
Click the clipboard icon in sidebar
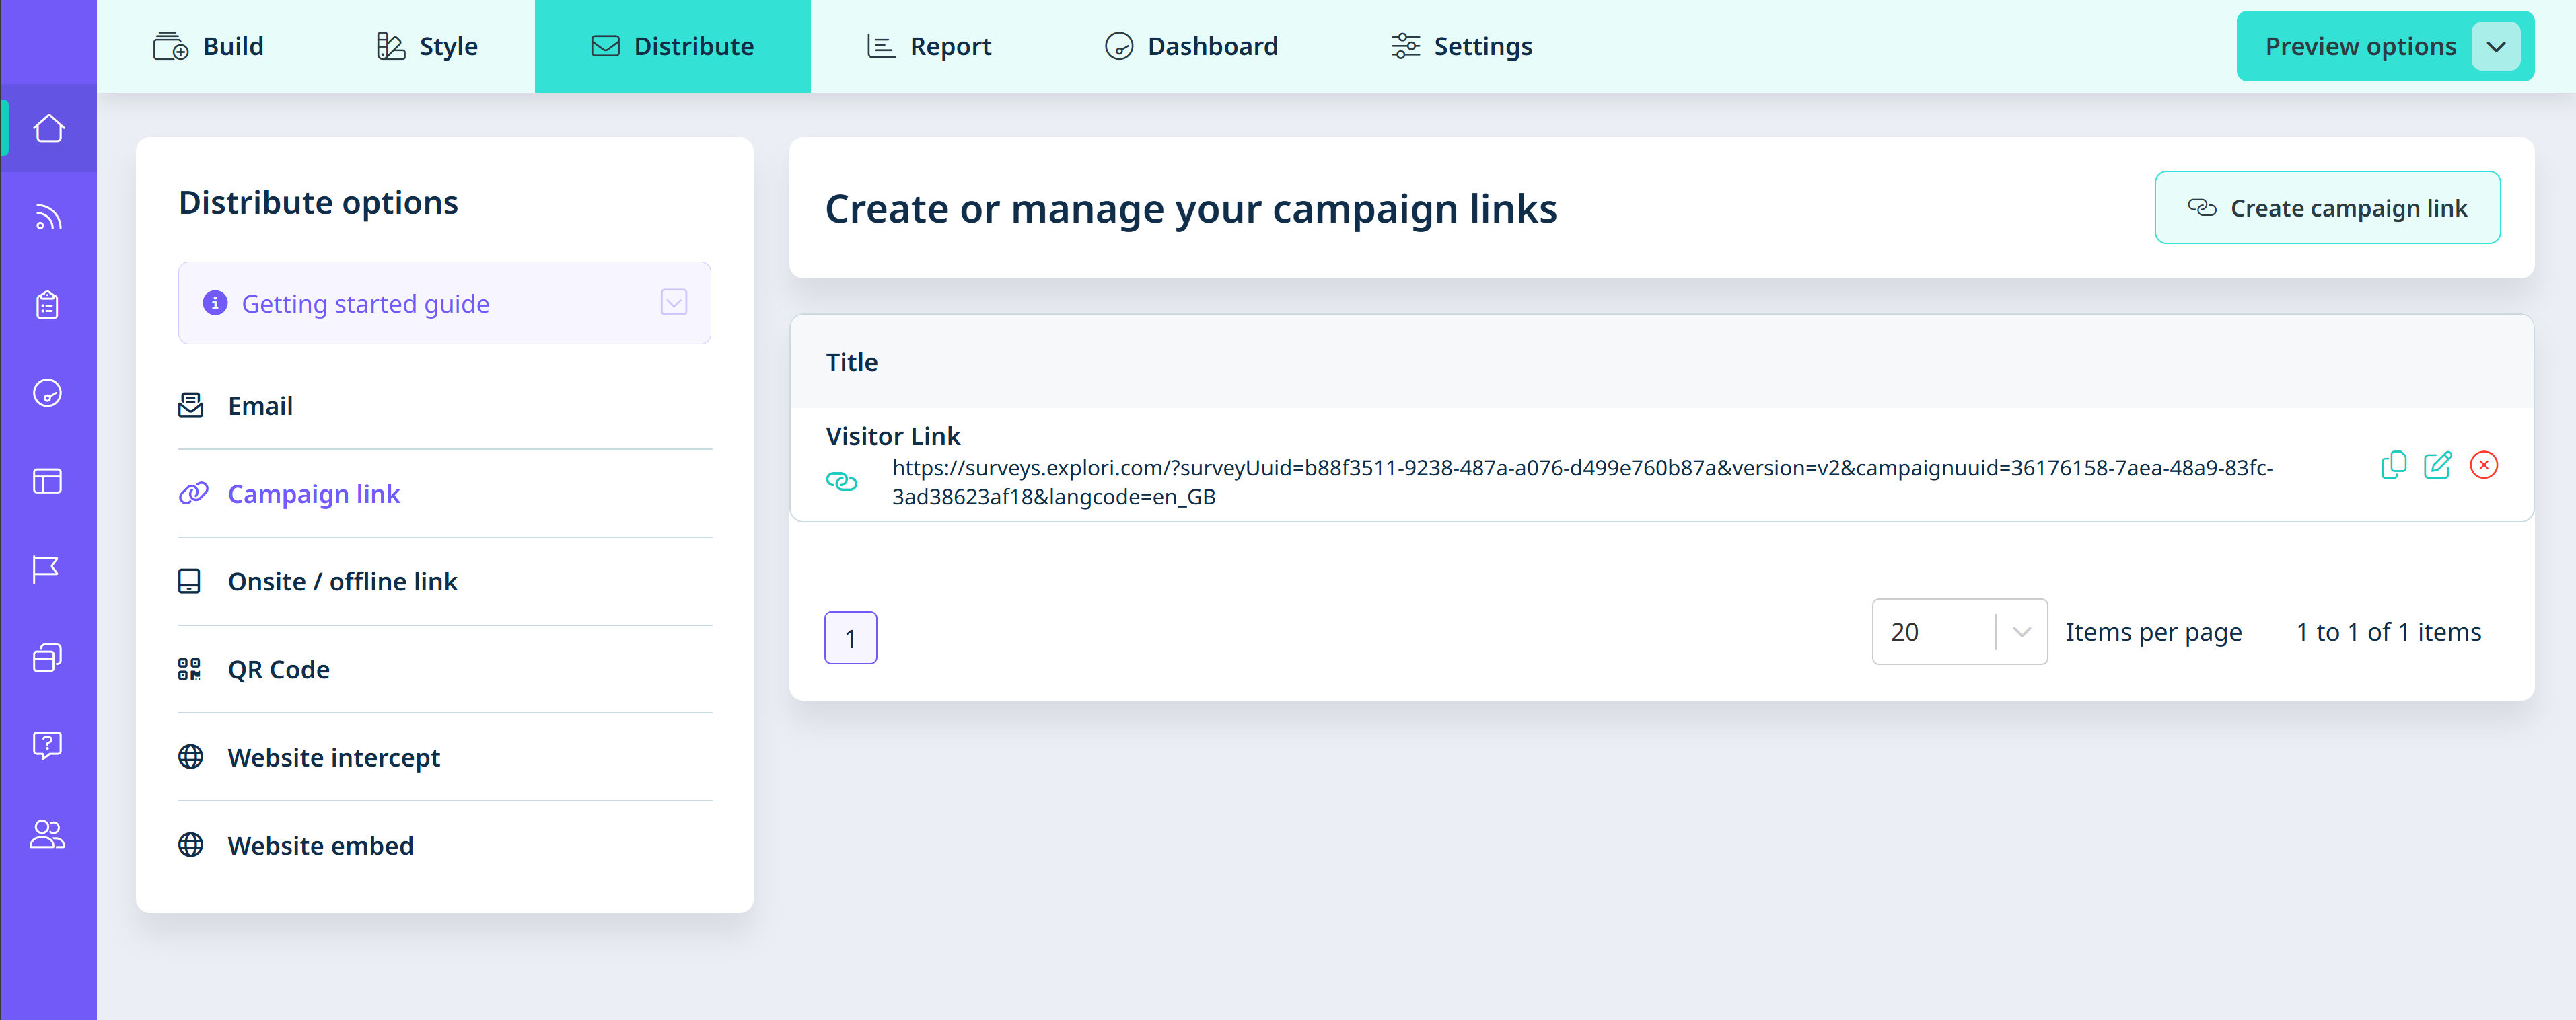(x=48, y=305)
